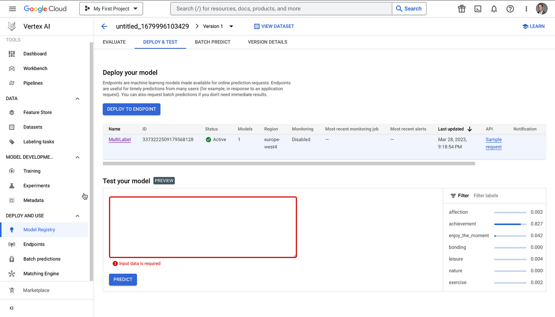Click the Workbench sidebar icon
This screenshot has height=317, width=555.
[x=12, y=68]
